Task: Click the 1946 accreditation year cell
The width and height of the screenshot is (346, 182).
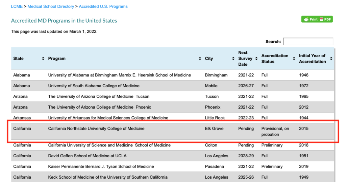Action: click(x=304, y=75)
